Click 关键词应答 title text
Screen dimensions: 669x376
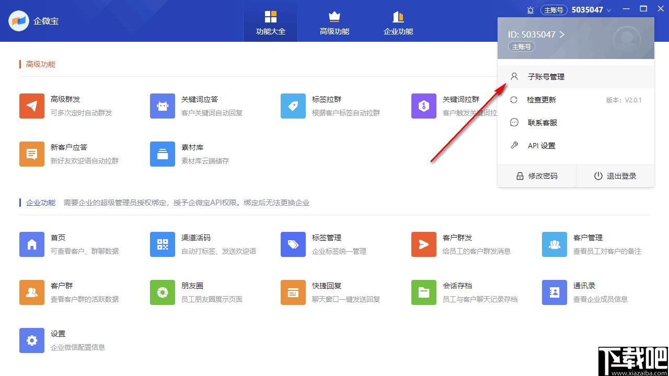tap(200, 99)
